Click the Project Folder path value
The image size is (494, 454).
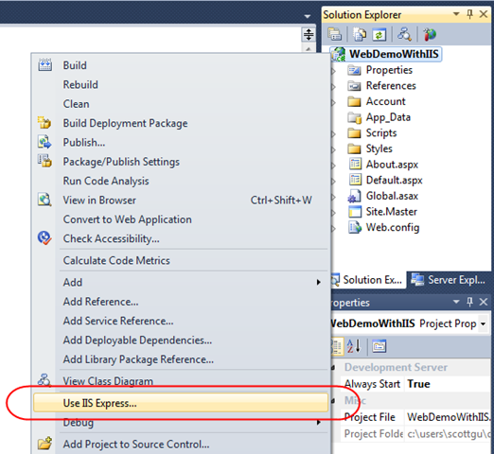click(448, 434)
